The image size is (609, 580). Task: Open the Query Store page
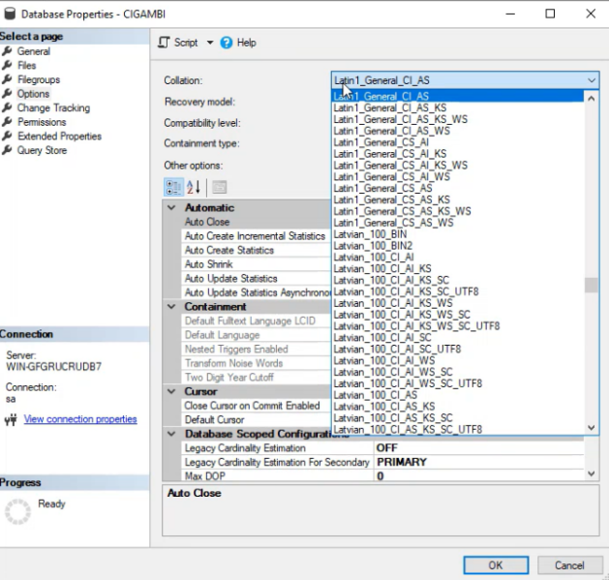pyautogui.click(x=42, y=150)
